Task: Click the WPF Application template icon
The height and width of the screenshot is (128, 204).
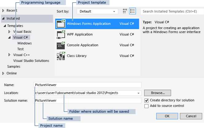Action: coord(61,35)
